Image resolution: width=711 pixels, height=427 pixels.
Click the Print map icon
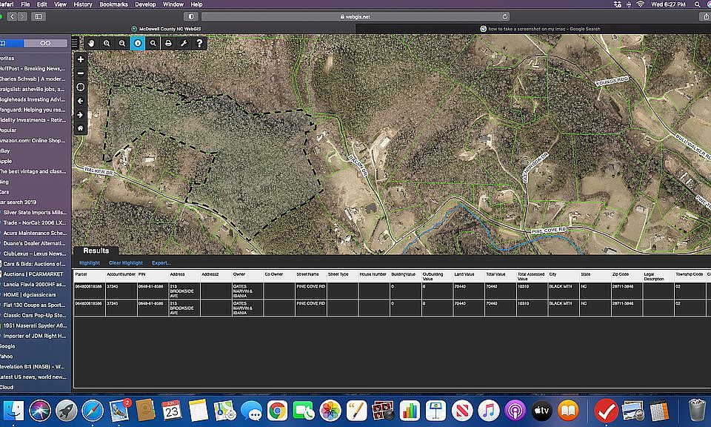coord(169,44)
